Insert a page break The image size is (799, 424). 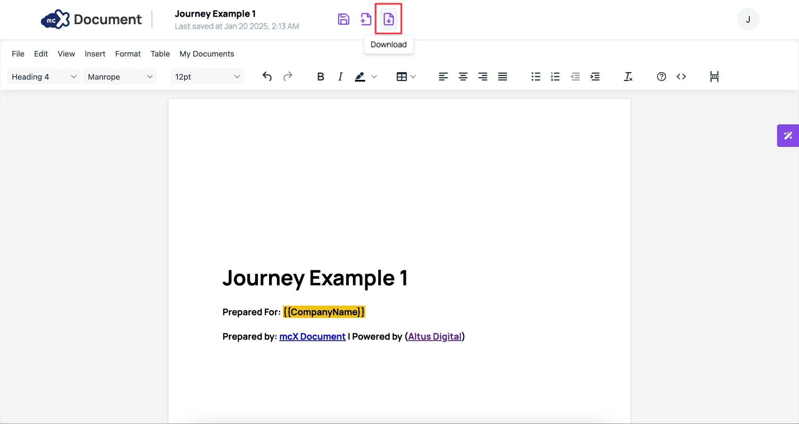tap(714, 77)
